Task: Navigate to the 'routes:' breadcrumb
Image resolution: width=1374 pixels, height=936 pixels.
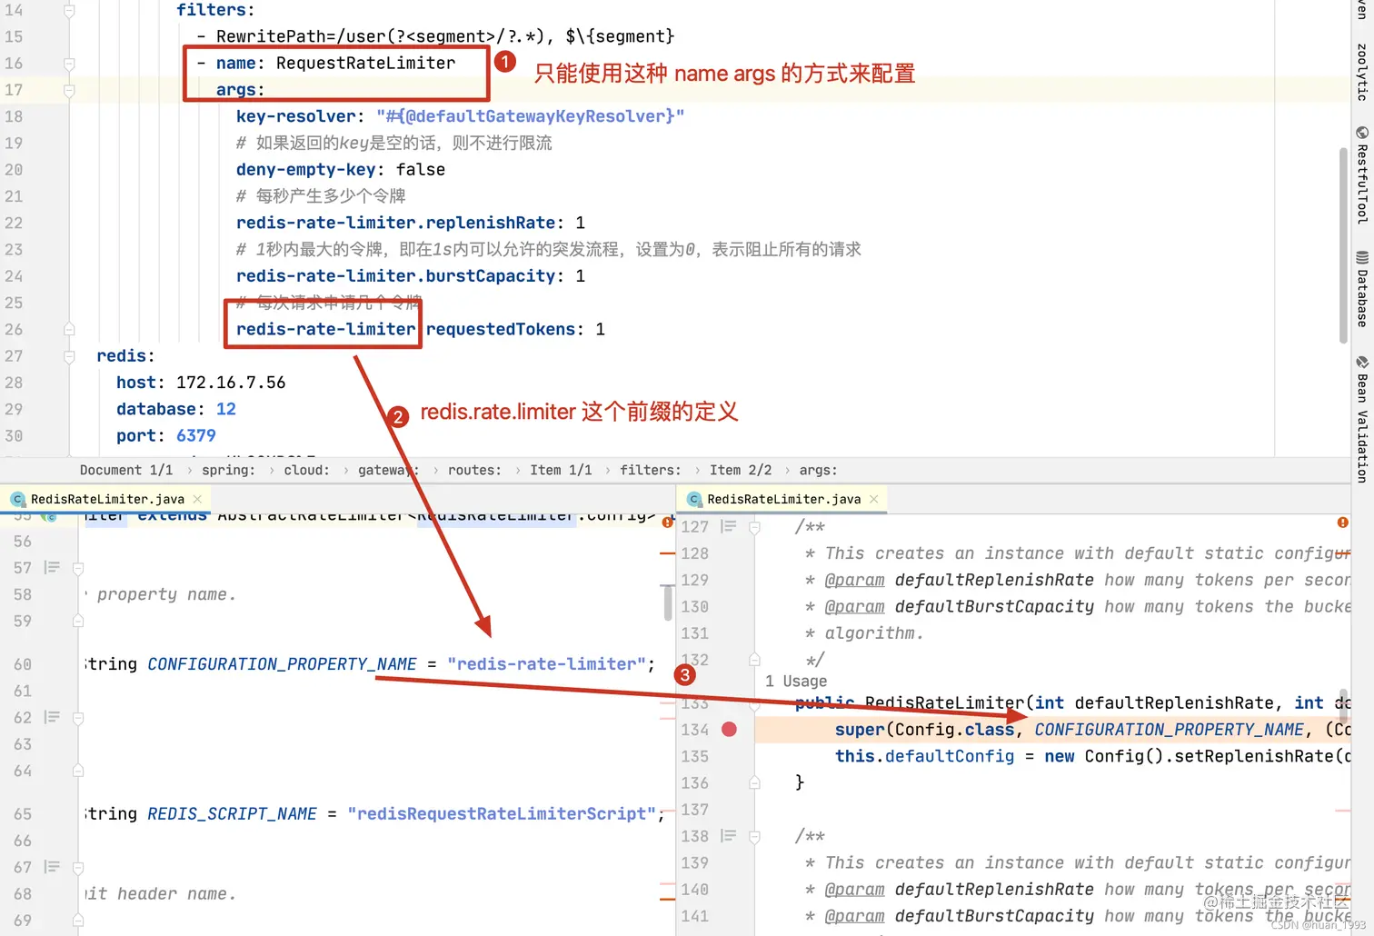Action: click(474, 470)
